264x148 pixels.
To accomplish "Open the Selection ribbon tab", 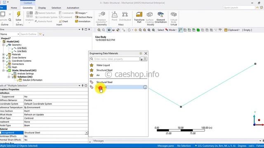I will click(56, 8).
